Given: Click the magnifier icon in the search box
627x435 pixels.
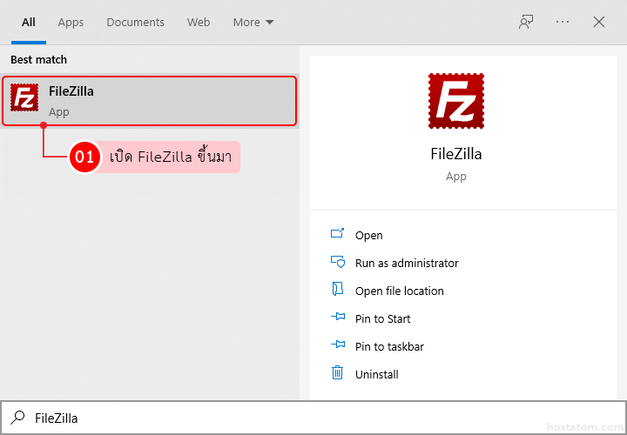Looking at the screenshot, I should tap(17, 418).
